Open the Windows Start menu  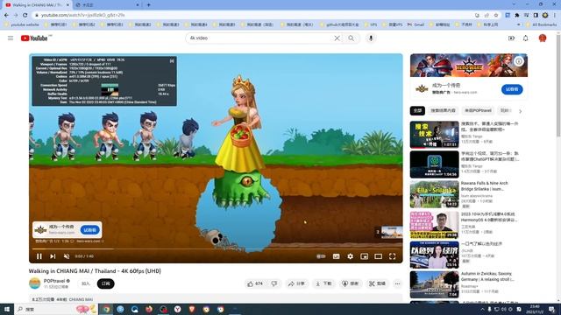pyautogui.click(x=7, y=309)
